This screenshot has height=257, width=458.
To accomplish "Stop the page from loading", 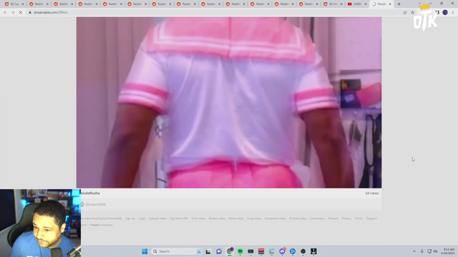I will (x=21, y=13).
